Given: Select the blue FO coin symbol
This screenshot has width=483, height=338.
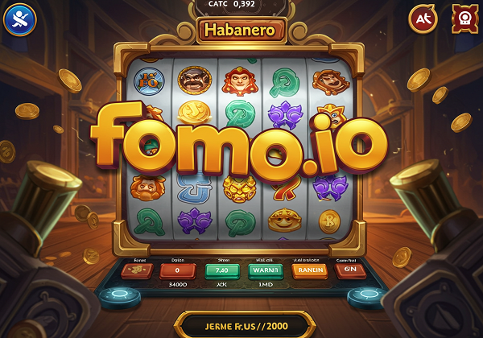Looking at the screenshot, I should [x=149, y=81].
